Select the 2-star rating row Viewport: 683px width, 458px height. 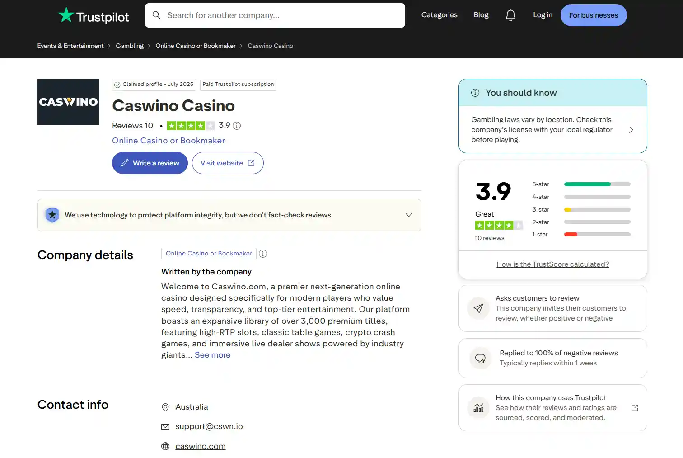click(x=581, y=222)
